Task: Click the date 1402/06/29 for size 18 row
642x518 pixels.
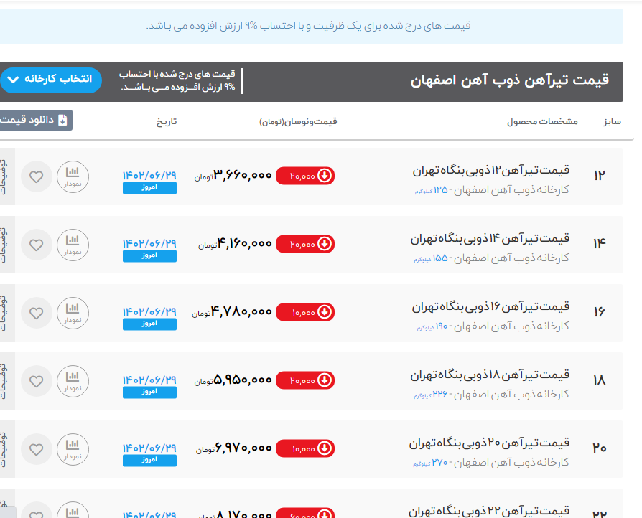Action: click(x=149, y=380)
